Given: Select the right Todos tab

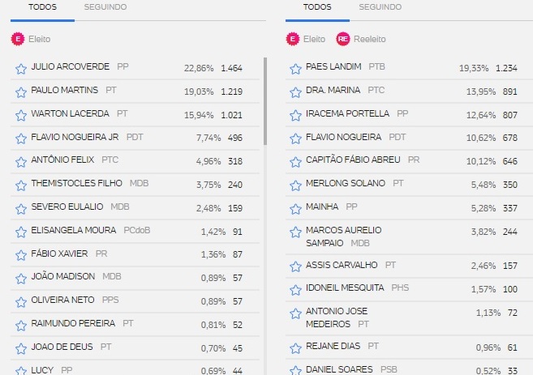Looking at the screenshot, I should 317,7.
